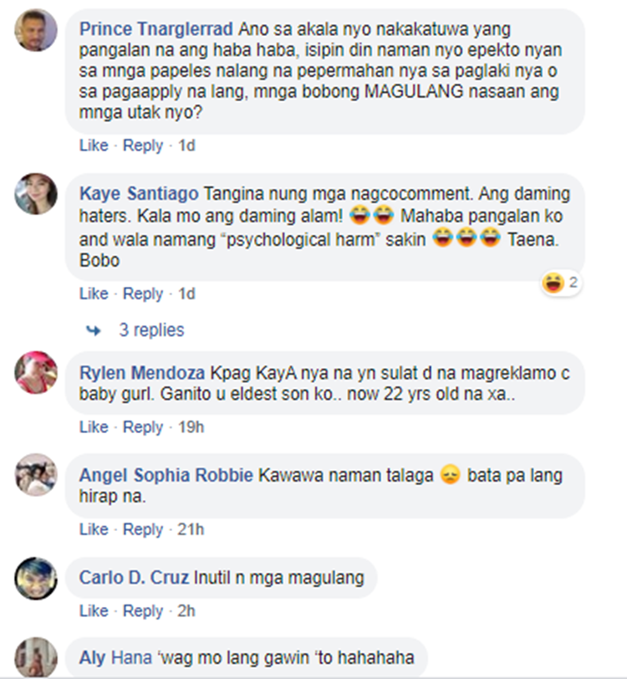Image resolution: width=627 pixels, height=679 pixels.
Task: Click the 19h timestamp on Rylen's comment
Action: pyautogui.click(x=191, y=427)
